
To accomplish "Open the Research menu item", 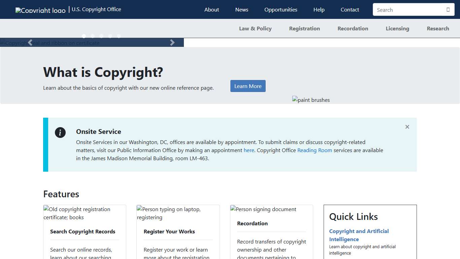I will pyautogui.click(x=438, y=28).
